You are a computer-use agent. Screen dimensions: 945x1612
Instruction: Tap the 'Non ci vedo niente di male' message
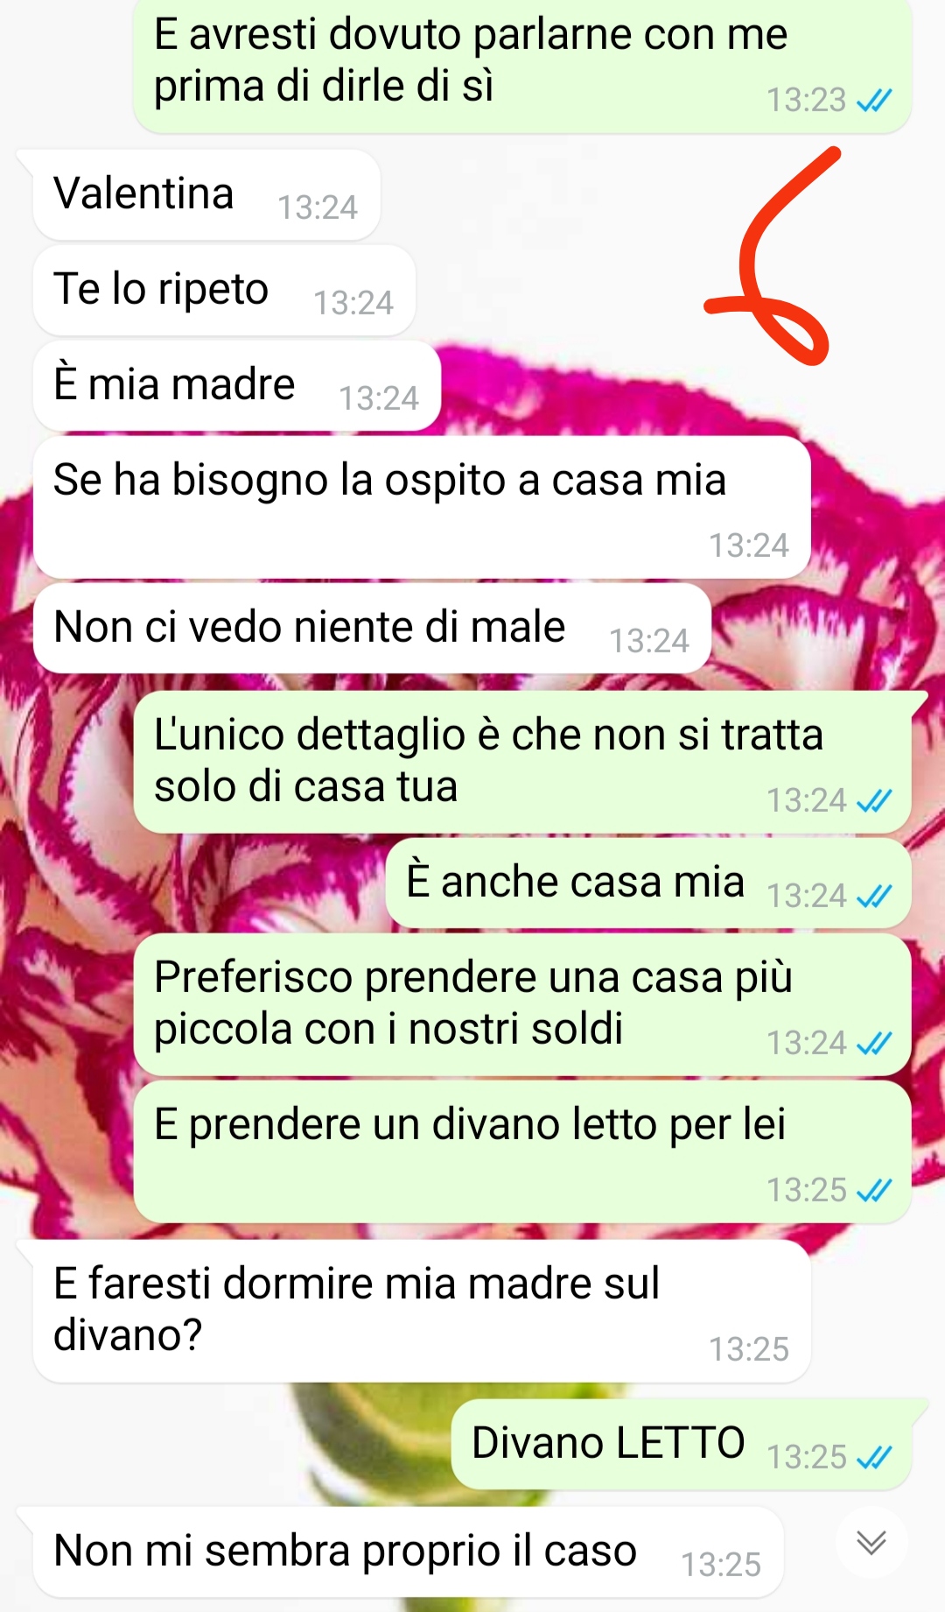(x=372, y=628)
